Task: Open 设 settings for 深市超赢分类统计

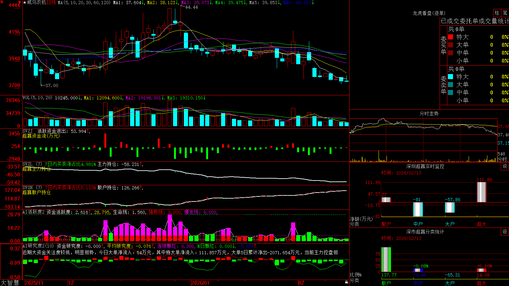Action: 505,232
